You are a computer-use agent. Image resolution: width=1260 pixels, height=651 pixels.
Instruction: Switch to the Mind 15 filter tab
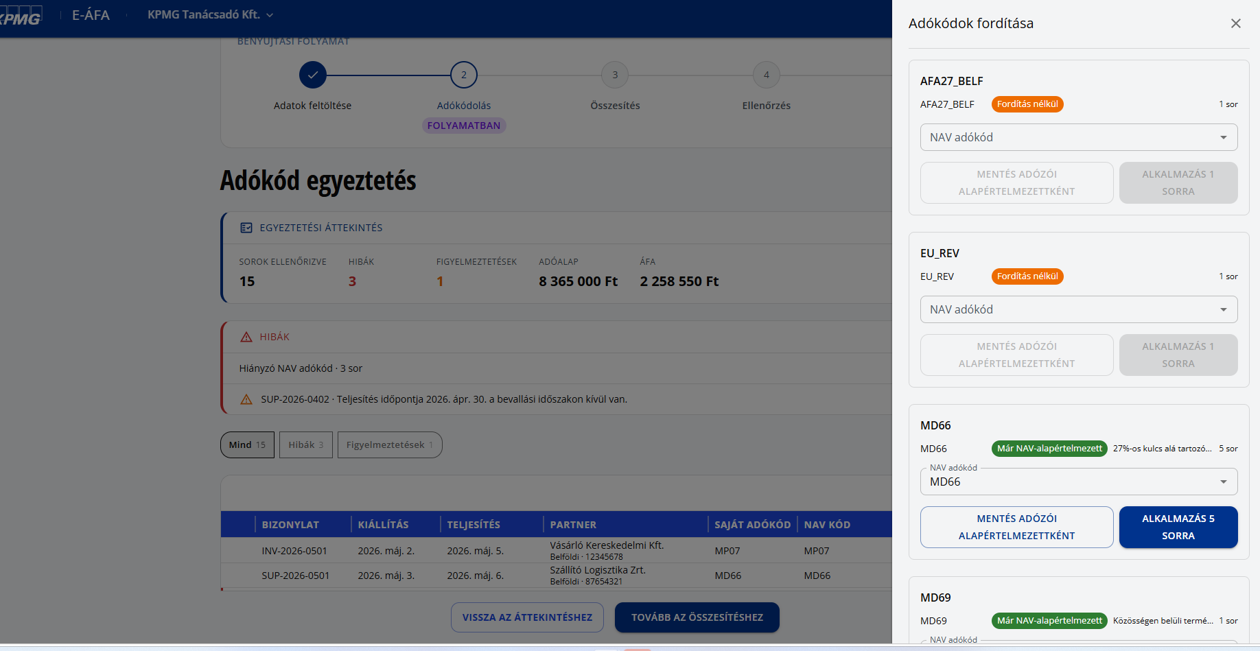[247, 445]
